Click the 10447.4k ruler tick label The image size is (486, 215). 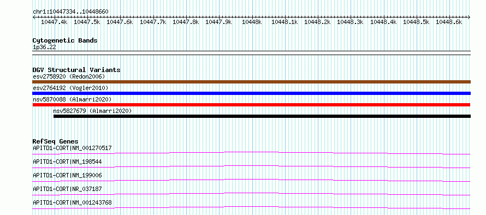pos(54,22)
